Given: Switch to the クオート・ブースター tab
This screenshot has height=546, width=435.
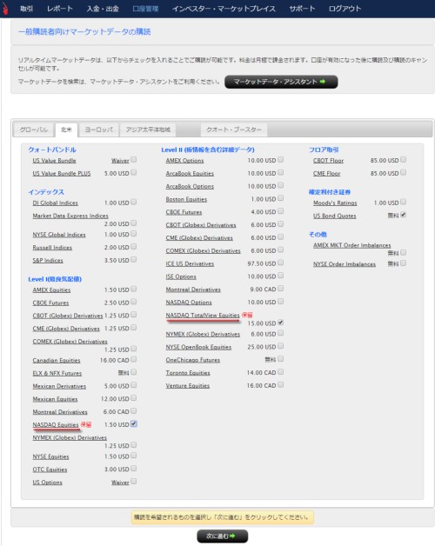Looking at the screenshot, I should (234, 130).
